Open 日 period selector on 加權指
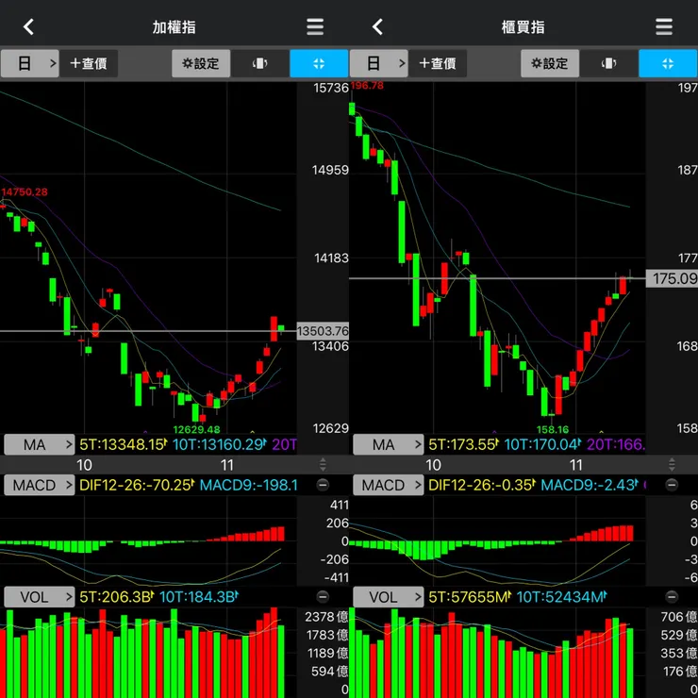698x698 pixels. (x=29, y=63)
